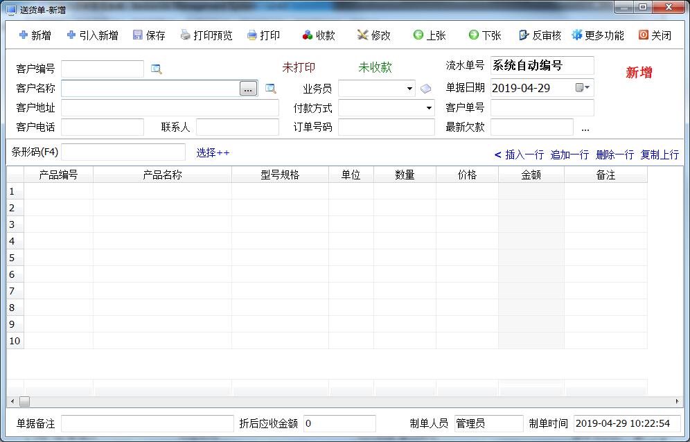Open 更多功能 more functions menu
The height and width of the screenshot is (442, 690).
(x=597, y=35)
